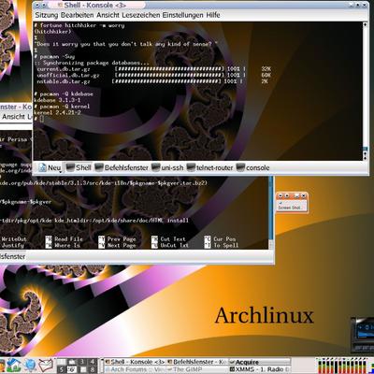Switch to the Befehlsfenster session tab
Screen dimensions: 374x374
click(x=122, y=167)
